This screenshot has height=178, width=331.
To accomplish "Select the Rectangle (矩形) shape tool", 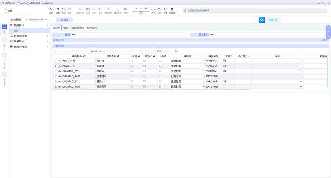I will point(93,9).
